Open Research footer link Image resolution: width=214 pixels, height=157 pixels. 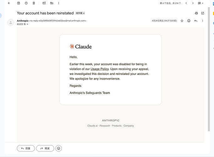pos(105,126)
